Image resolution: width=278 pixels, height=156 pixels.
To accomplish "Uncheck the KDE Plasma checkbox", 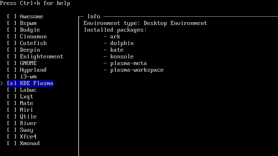I will 12,83.
